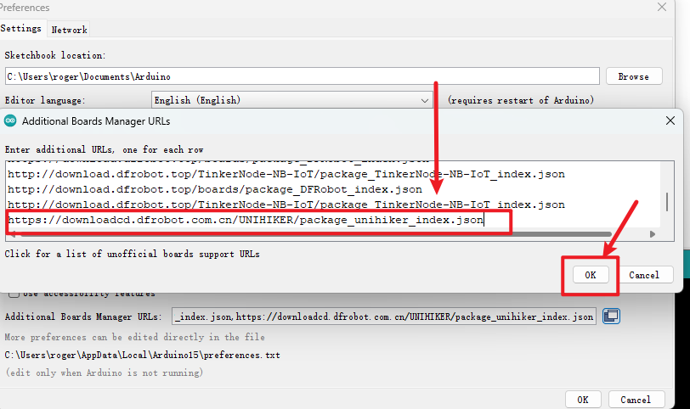This screenshot has width=690, height=409.
Task: Open the unofficial boards support URLs list link
Action: (x=132, y=254)
